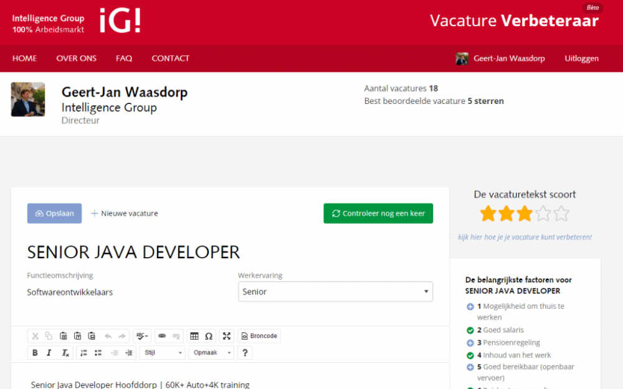Click the insert link icon

pyautogui.click(x=162, y=336)
